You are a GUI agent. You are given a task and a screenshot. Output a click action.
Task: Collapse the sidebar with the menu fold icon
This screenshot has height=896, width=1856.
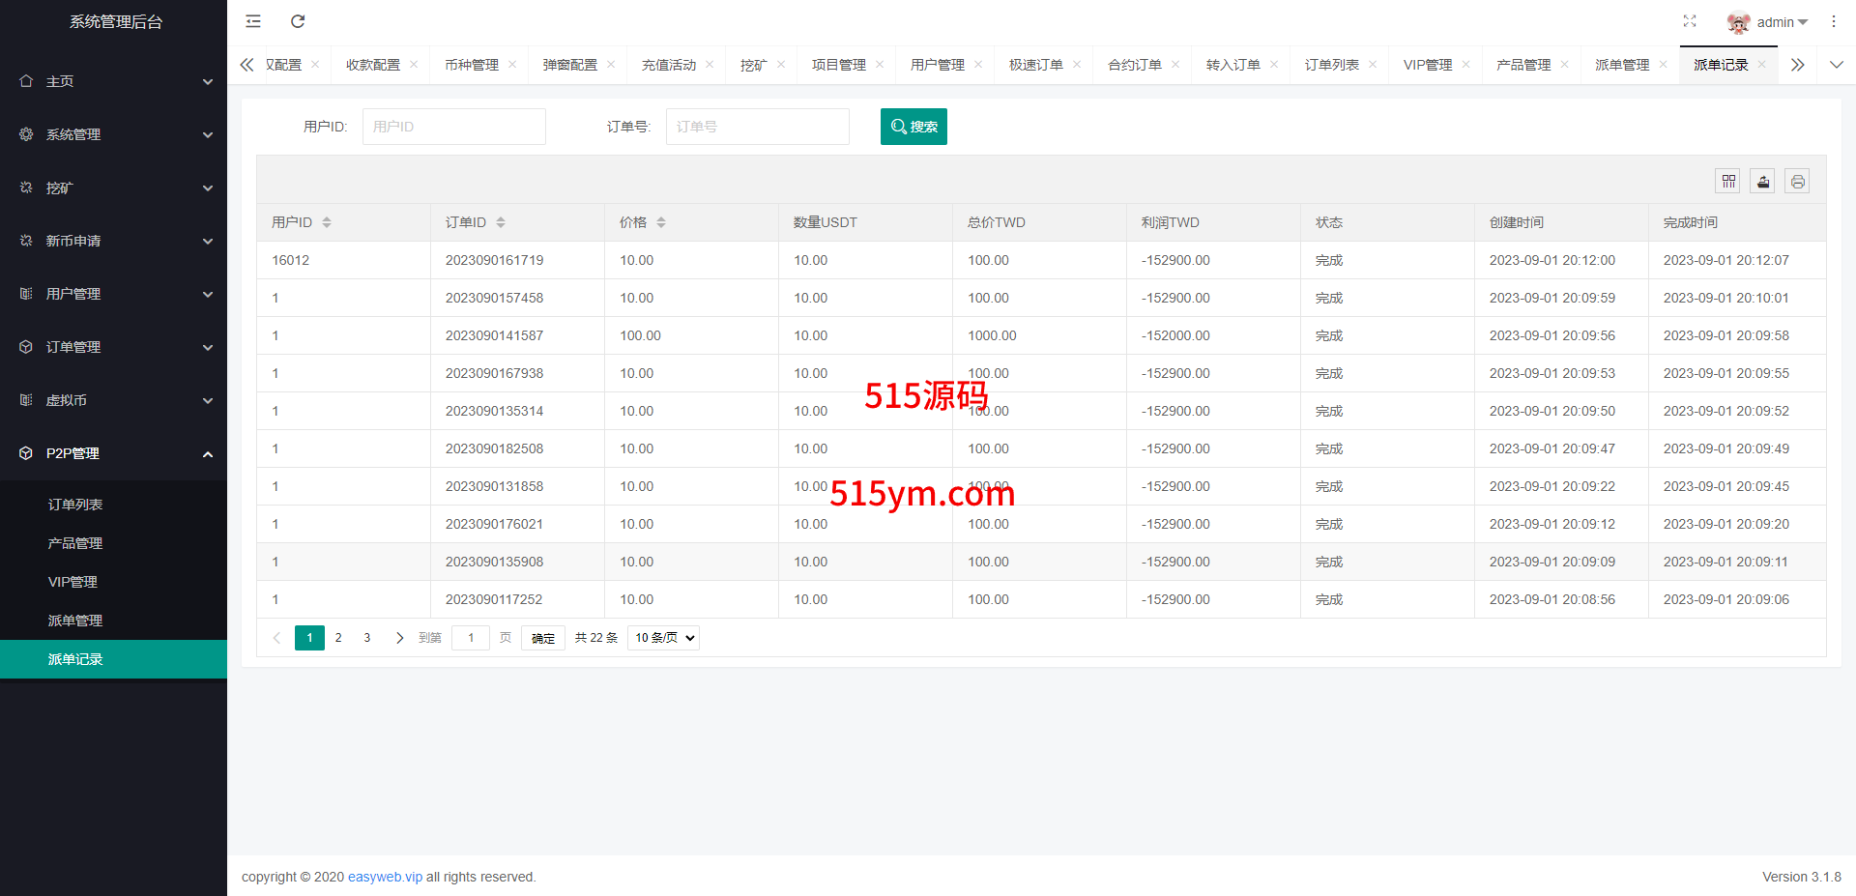pyautogui.click(x=253, y=21)
